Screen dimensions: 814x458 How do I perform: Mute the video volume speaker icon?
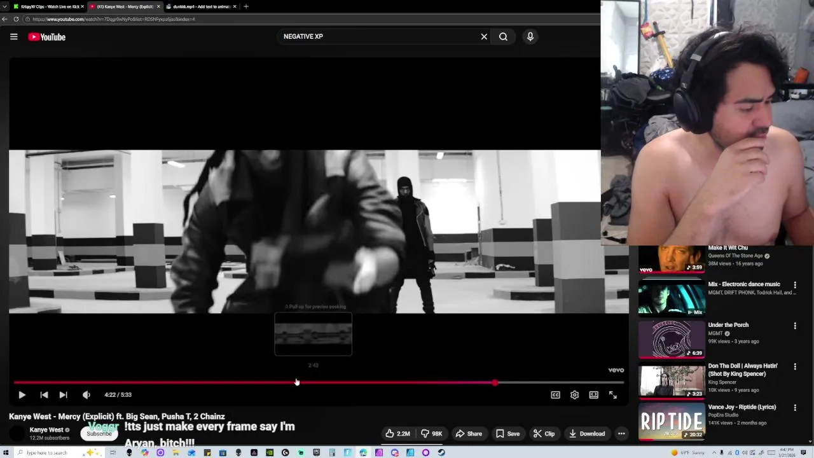pos(86,395)
